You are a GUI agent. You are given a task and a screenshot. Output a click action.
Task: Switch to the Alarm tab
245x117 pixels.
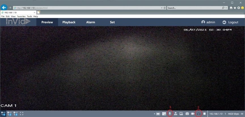pyautogui.click(x=90, y=22)
